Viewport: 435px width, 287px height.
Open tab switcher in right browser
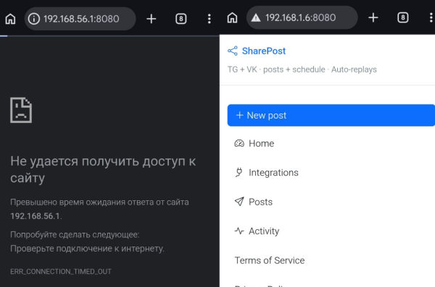tap(403, 18)
